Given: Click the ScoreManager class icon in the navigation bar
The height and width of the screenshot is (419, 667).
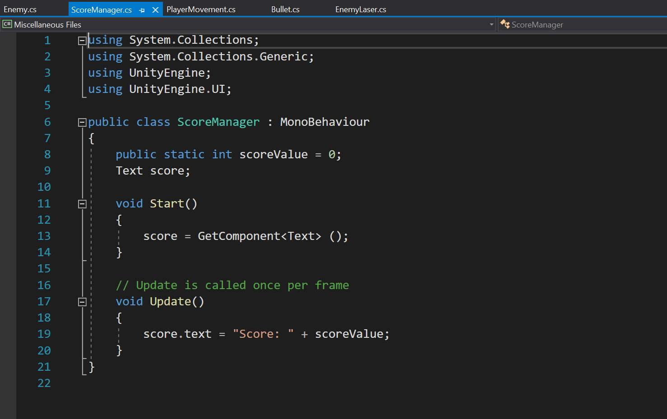Looking at the screenshot, I should (505, 24).
